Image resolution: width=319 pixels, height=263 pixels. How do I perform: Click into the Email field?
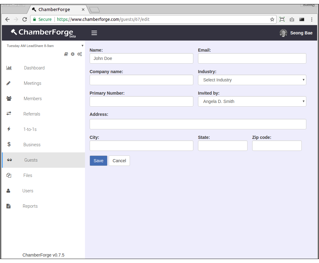(x=252, y=58)
